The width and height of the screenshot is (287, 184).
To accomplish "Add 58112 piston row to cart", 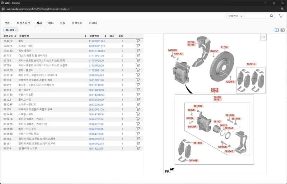I will (138, 85).
